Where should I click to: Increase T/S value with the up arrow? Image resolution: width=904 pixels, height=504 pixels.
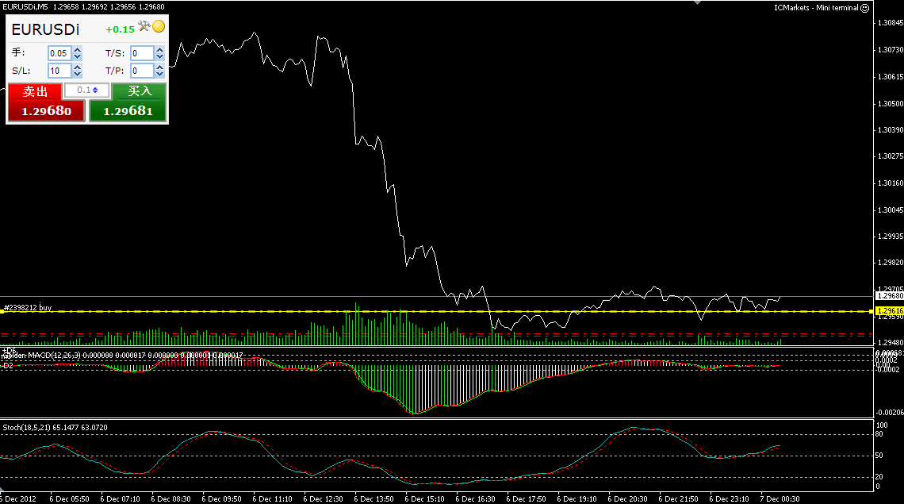[159, 50]
